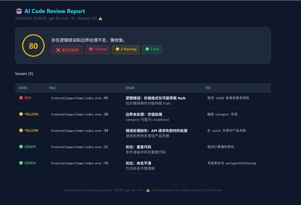
Task: Click the ISSUE column header
Action: pyautogui.click(x=130, y=88)
